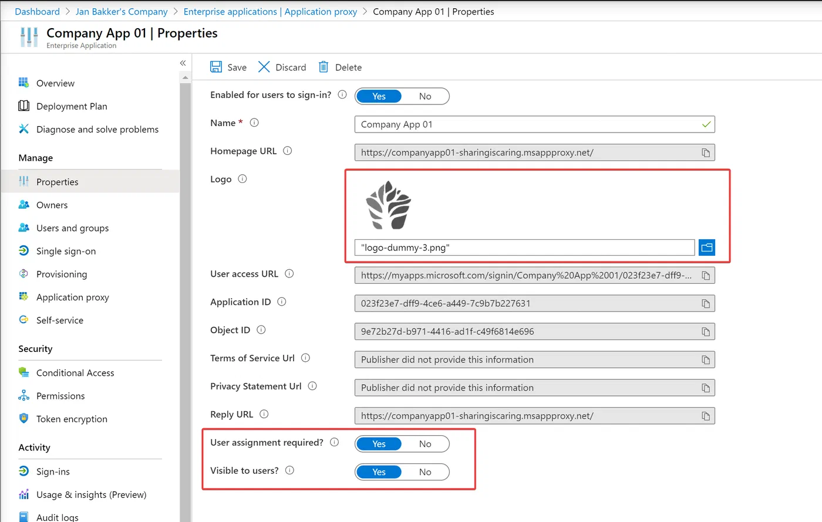Show info for Enabled for users to sign-in
The image size is (822, 522).
(x=342, y=94)
